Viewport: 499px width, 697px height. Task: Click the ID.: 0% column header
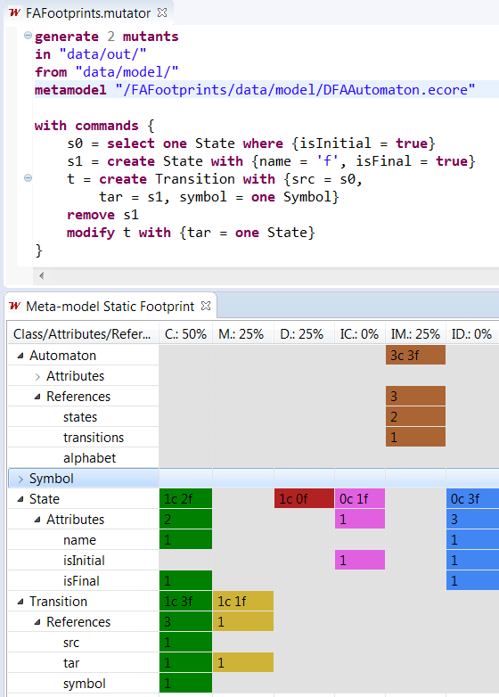click(472, 334)
